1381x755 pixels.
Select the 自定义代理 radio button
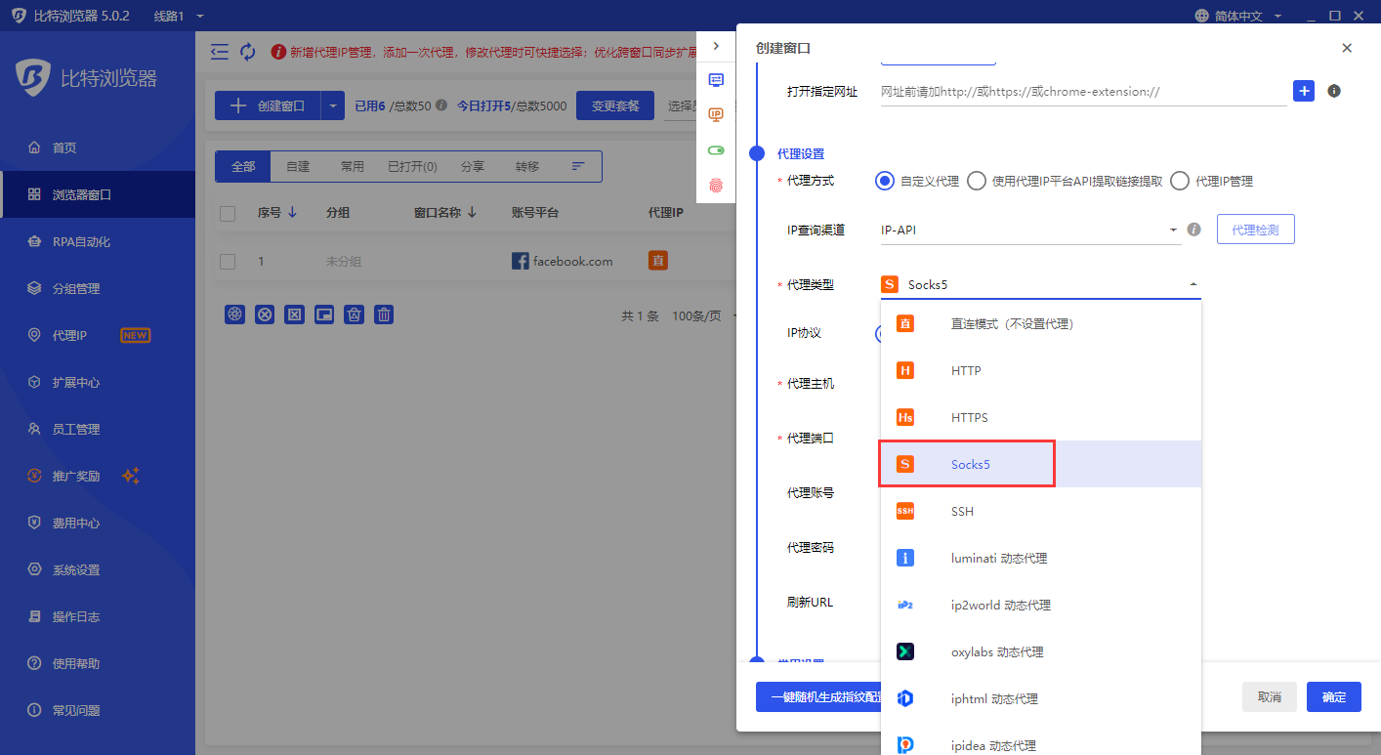pyautogui.click(x=884, y=180)
